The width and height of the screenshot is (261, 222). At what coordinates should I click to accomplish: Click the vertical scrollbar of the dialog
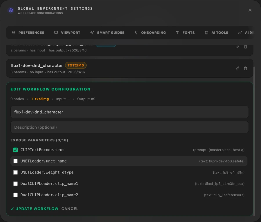pyautogui.click(x=254, y=141)
